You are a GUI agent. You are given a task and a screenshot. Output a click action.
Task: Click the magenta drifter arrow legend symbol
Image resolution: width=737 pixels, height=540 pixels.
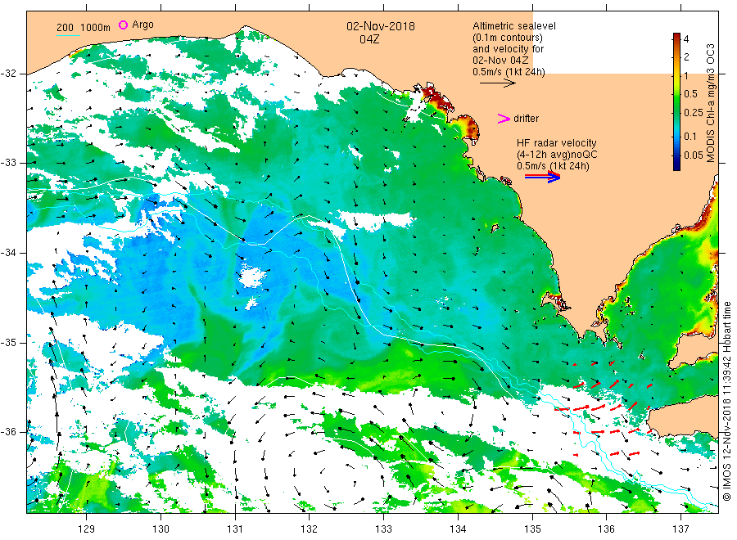504,119
